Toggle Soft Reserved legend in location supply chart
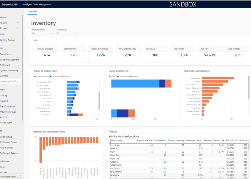This screenshot has height=179, width=251. [x=123, y=77]
